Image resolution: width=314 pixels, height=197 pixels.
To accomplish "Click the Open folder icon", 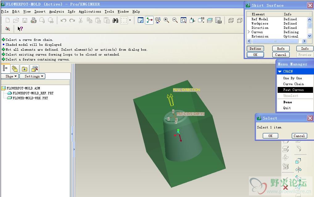I will pyautogui.click(x=16, y=20).
